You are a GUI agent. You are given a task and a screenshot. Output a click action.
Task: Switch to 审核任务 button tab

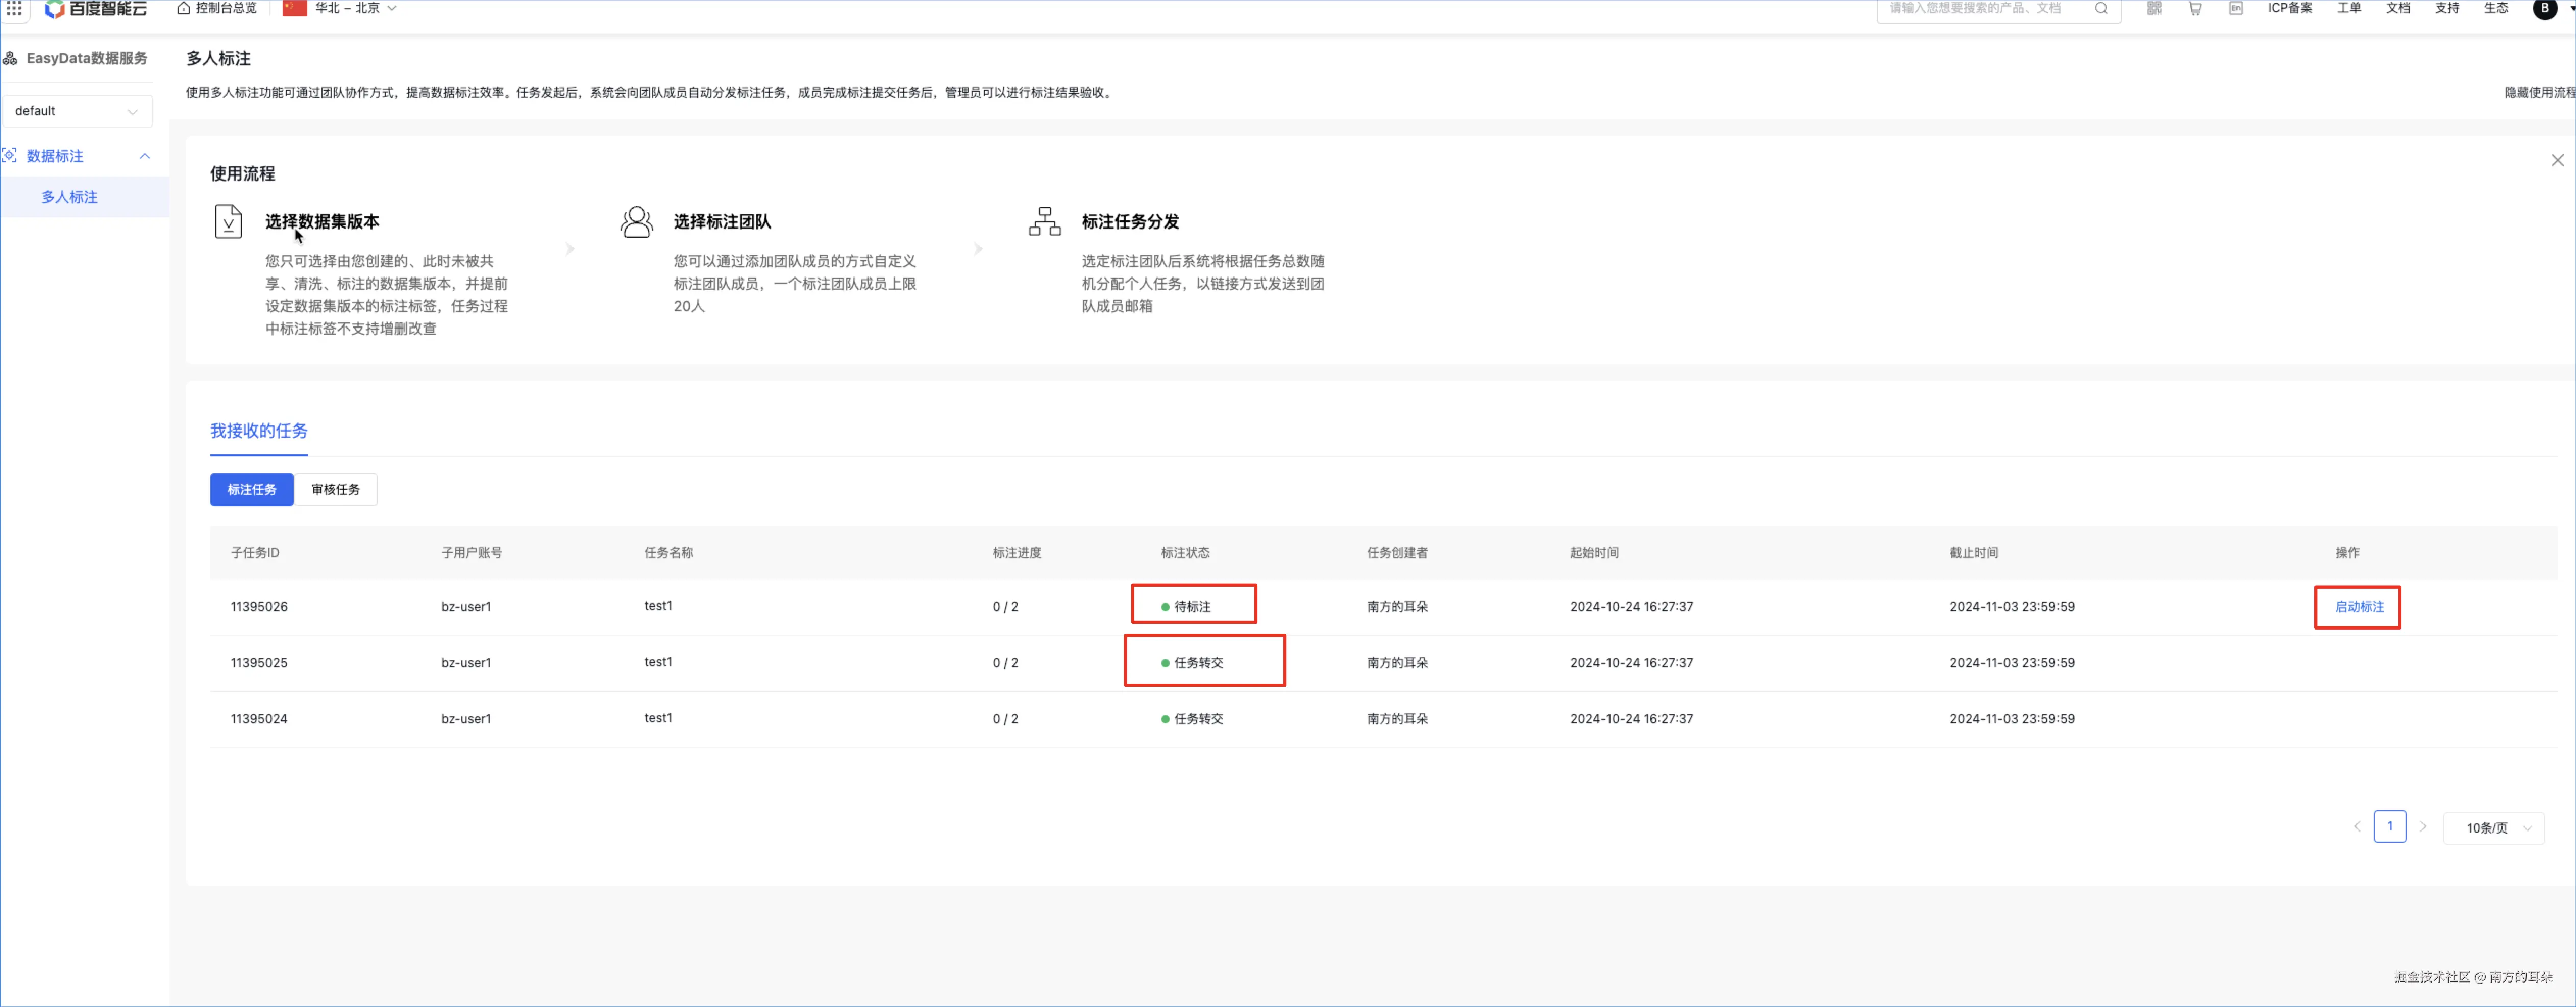[x=336, y=490]
